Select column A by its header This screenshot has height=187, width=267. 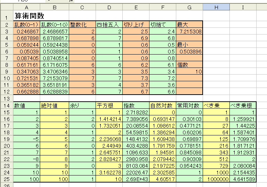26,7
